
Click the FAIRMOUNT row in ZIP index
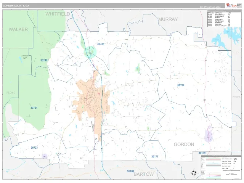[x=219, y=16]
